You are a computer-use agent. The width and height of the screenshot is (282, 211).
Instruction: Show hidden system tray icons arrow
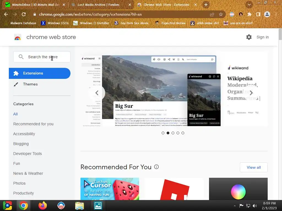[x=235, y=206]
